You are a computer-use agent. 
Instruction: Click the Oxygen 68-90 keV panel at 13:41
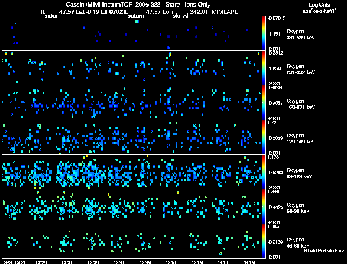point(119,206)
